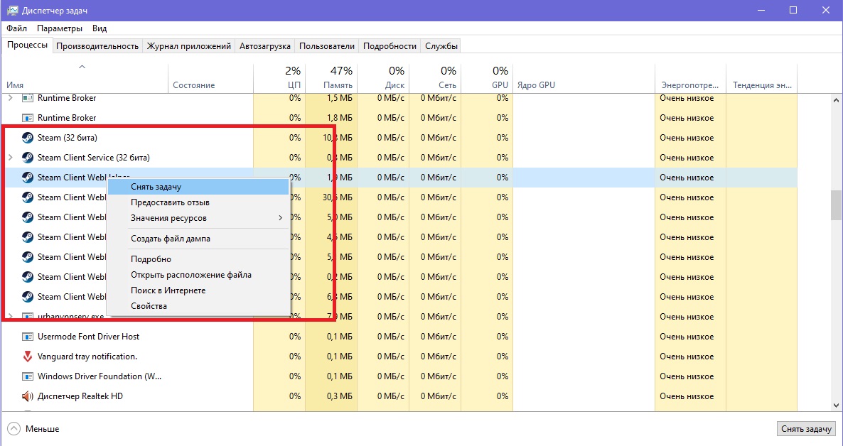The image size is (843, 446).
Task: Click the icon of Runtime Broker using 1,5 МБ
Action: coord(28,98)
